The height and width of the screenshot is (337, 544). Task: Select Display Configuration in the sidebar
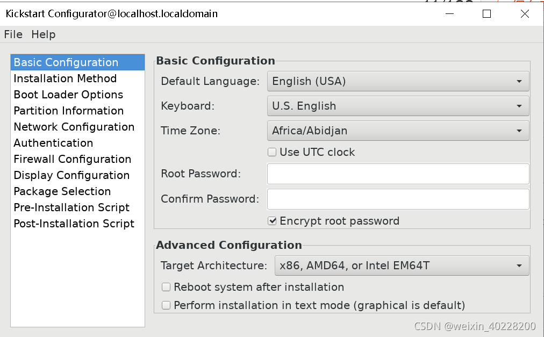point(71,175)
